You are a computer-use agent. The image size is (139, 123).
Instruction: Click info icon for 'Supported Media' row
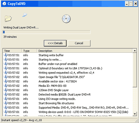pyautogui.click(x=6, y=108)
